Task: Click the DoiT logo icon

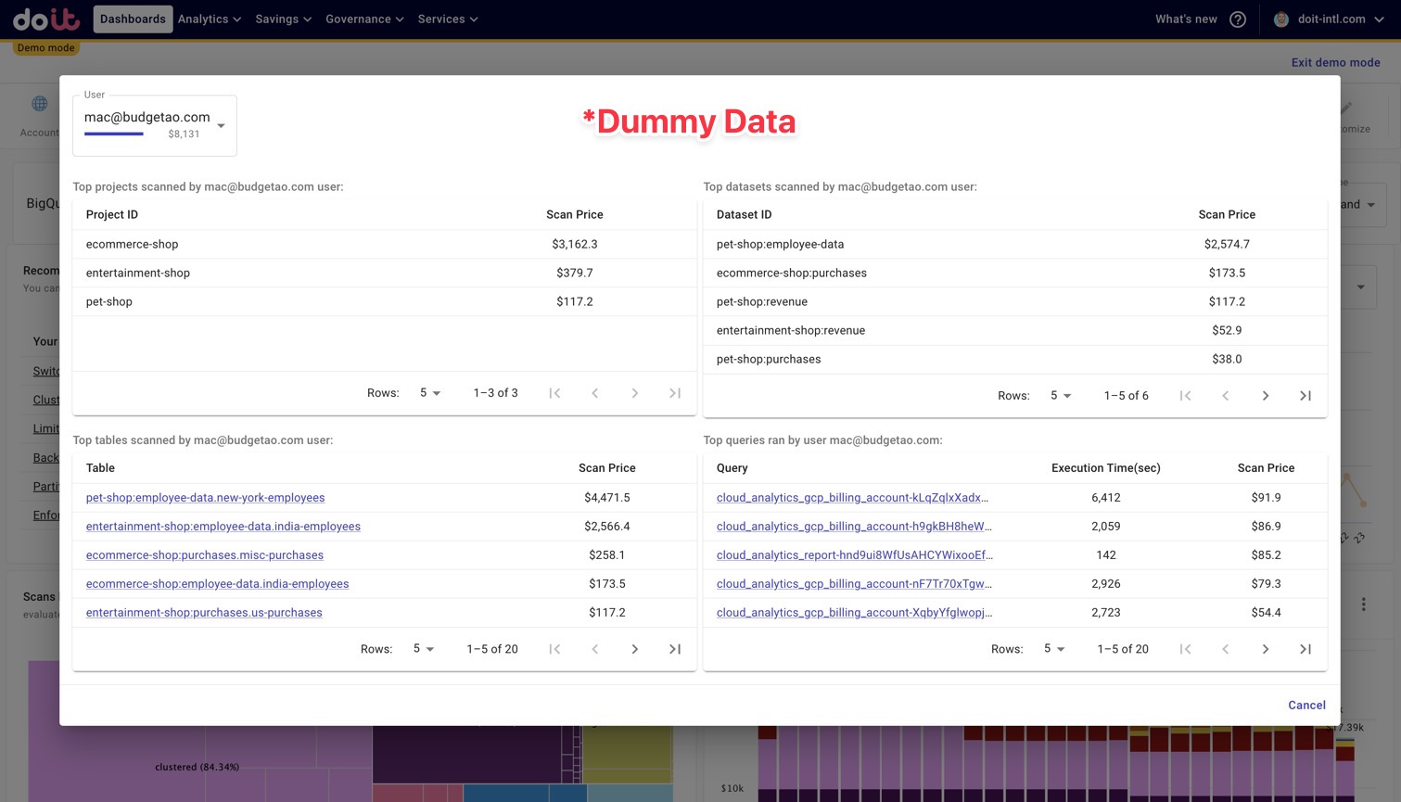Action: click(46, 19)
